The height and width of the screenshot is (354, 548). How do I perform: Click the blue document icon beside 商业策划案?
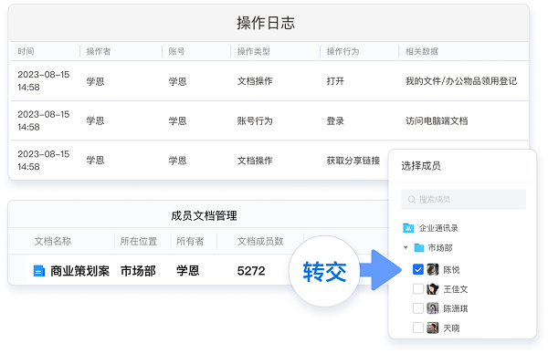point(38,271)
